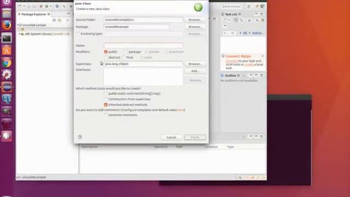Launch Google Chrome from the dock
The height and width of the screenshot is (197, 350).
[7, 63]
